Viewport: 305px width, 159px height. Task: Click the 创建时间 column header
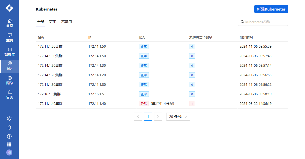pyautogui.click(x=246, y=37)
